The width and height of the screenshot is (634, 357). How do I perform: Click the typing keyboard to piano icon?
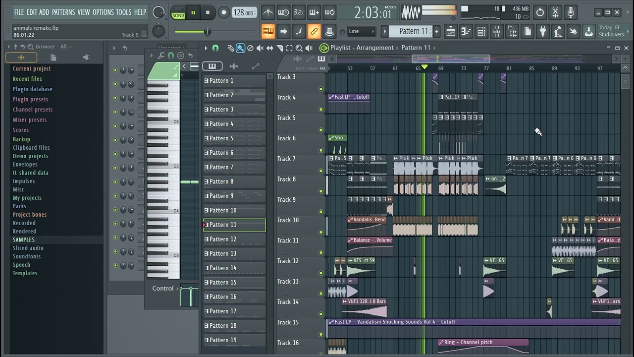tap(268, 32)
